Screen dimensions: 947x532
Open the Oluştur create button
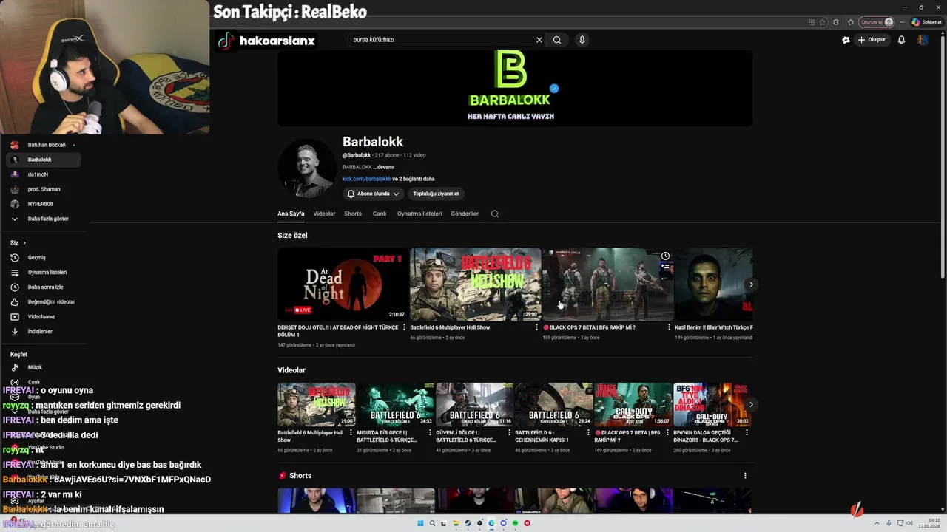pos(872,40)
